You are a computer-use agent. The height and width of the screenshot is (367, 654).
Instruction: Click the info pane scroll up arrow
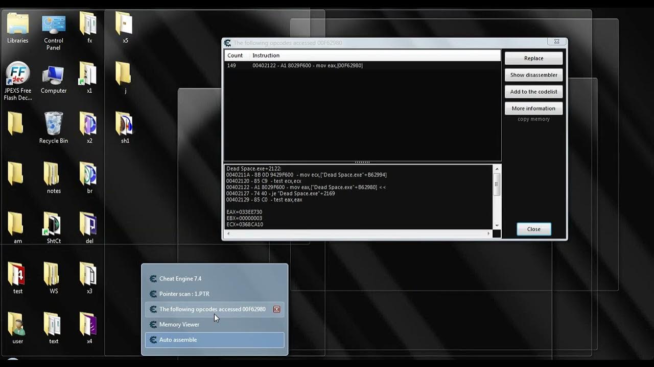coord(497,168)
